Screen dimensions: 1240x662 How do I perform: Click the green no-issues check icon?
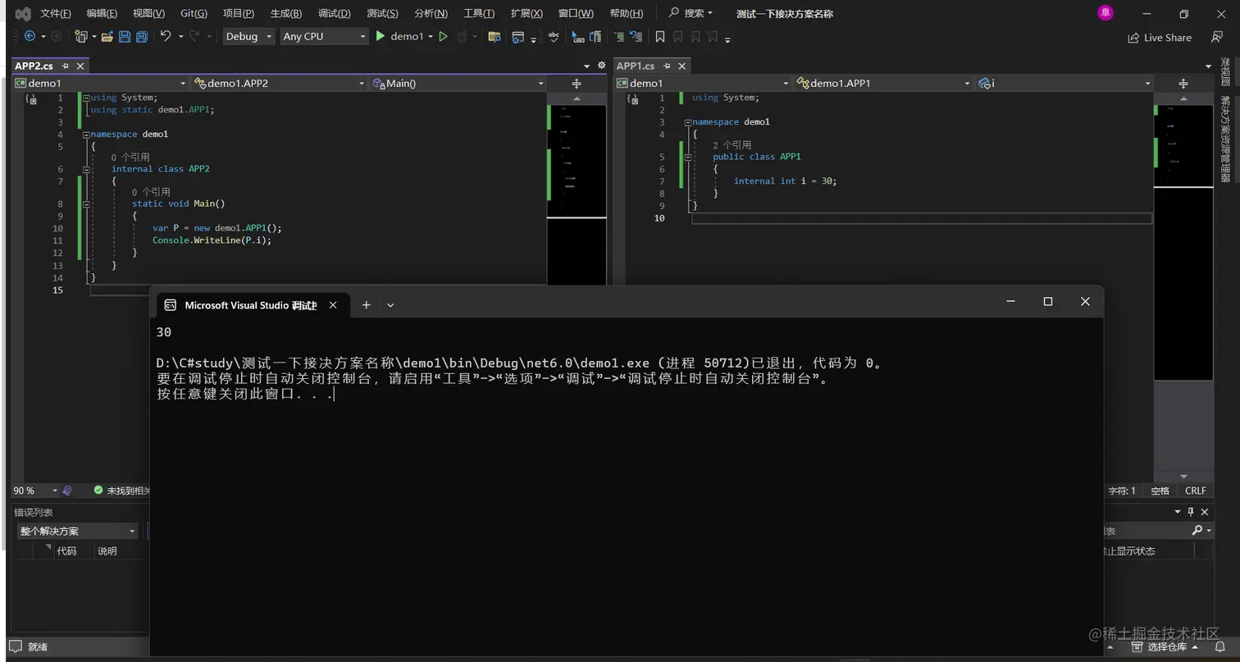98,490
